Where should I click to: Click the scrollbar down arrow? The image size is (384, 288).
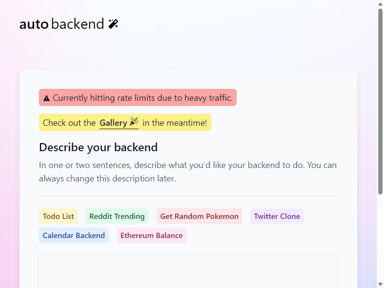click(380, 284)
